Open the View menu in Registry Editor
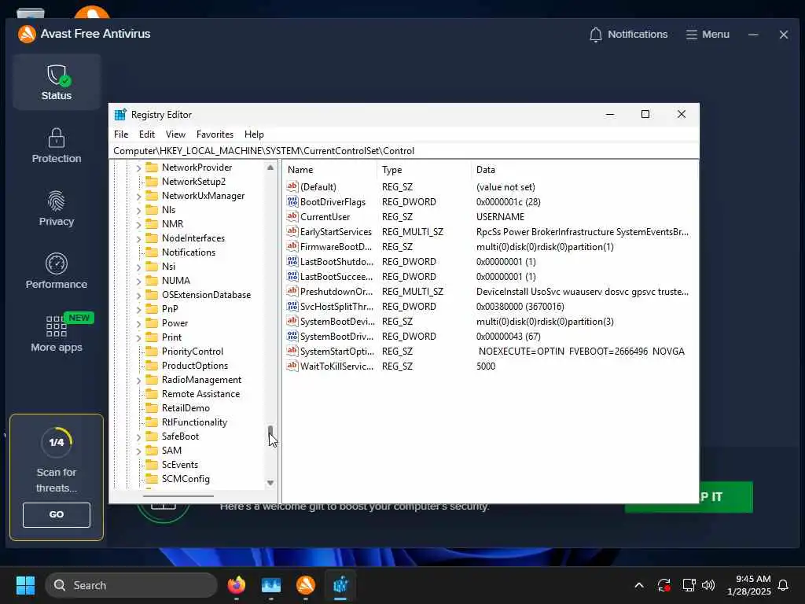The width and height of the screenshot is (805, 604). [175, 134]
